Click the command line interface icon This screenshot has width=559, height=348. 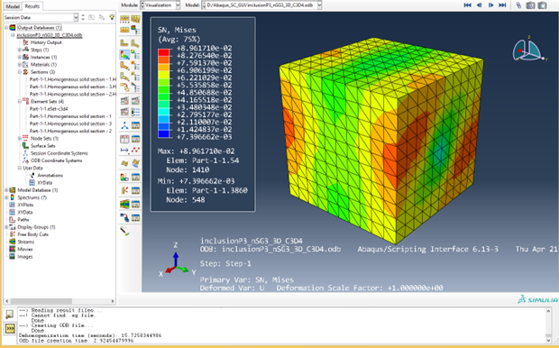(10, 328)
